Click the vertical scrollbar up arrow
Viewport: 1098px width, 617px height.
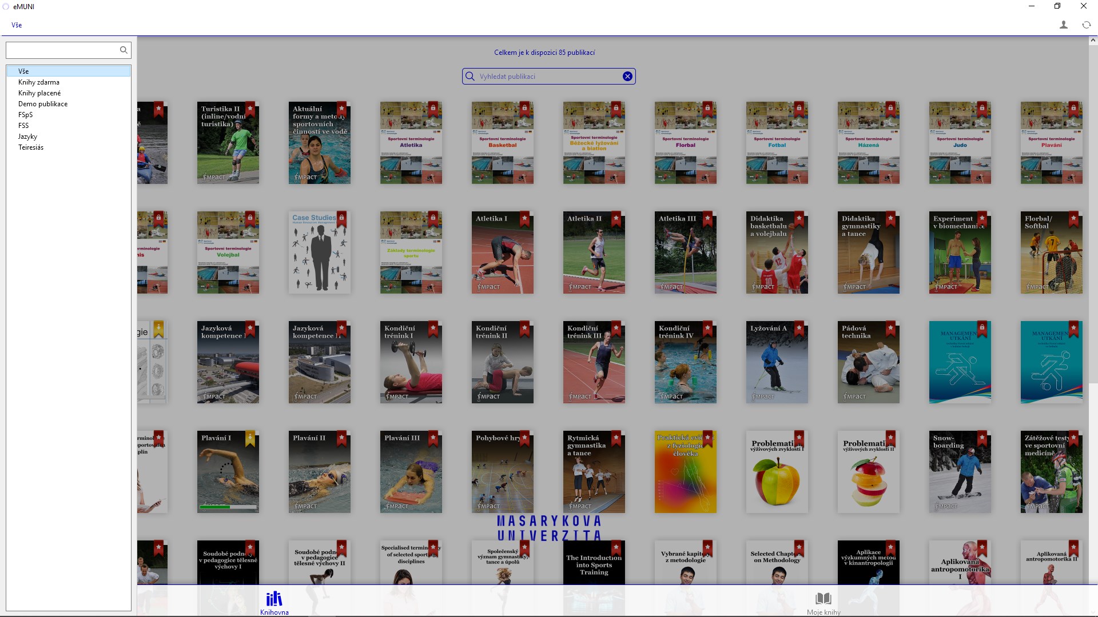(1093, 41)
